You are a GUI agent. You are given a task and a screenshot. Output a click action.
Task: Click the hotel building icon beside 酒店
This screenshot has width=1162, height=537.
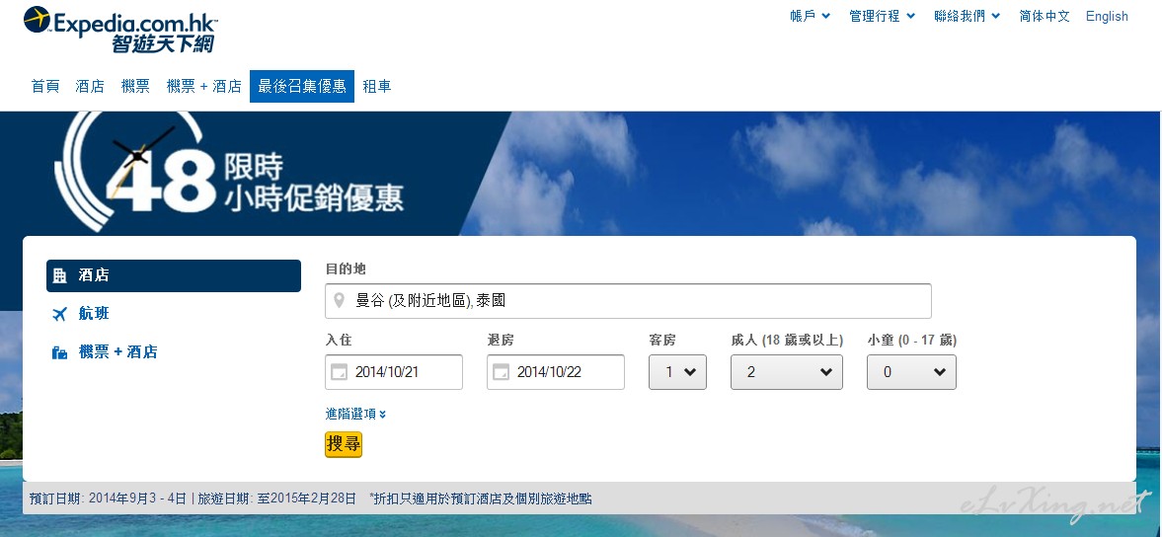coord(60,275)
